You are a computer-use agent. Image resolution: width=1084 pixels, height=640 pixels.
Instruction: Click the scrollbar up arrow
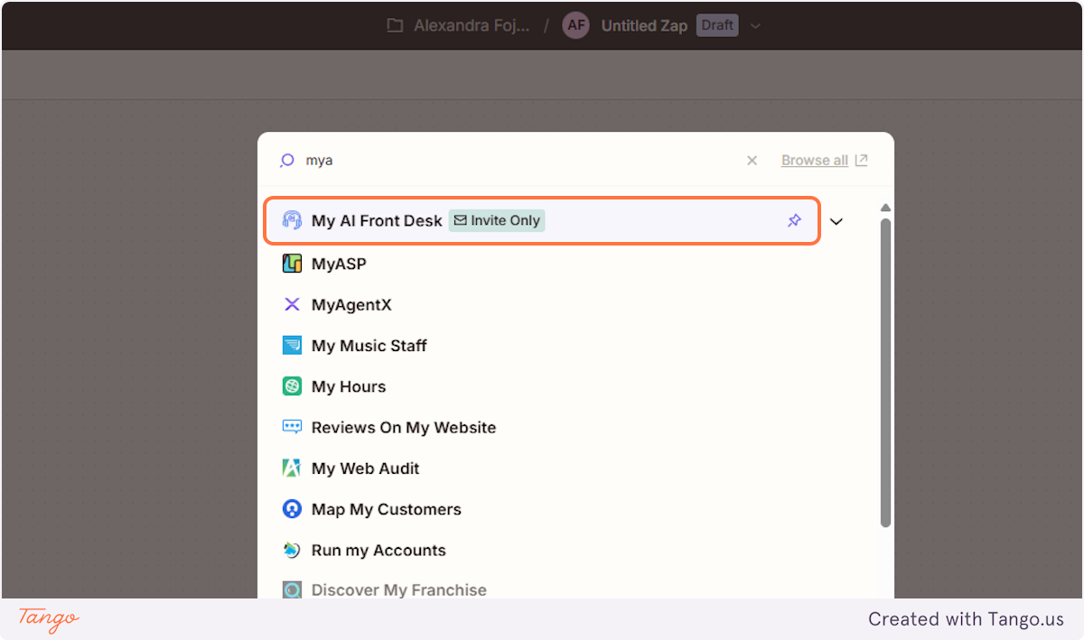click(885, 209)
